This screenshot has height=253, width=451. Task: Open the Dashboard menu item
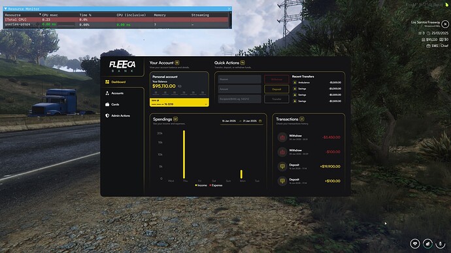coord(115,82)
